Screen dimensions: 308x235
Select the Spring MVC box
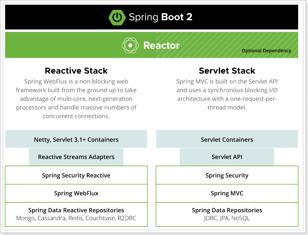[227, 193]
